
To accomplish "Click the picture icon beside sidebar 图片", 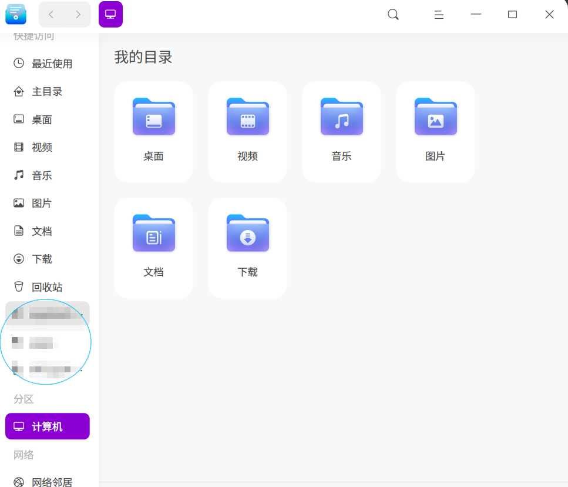I will point(19,203).
